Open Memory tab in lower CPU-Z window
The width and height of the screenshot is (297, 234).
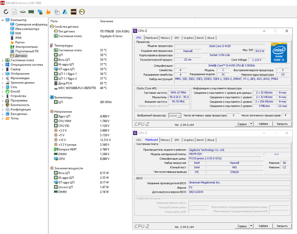165,140
